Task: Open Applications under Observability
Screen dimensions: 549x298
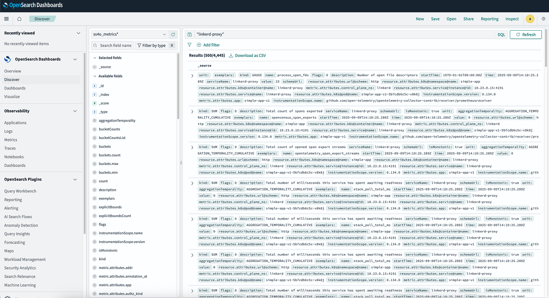Action: tap(15, 123)
